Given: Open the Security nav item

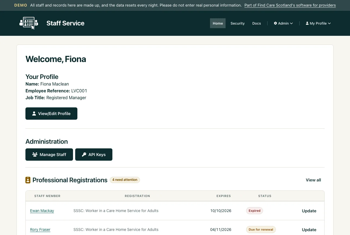Looking at the screenshot, I should 238,23.
